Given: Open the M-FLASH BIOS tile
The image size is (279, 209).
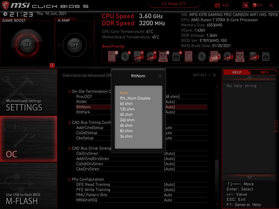Looking at the screenshot, I should coord(28,186).
